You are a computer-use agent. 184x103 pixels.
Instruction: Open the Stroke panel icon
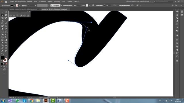[x=177, y=24]
